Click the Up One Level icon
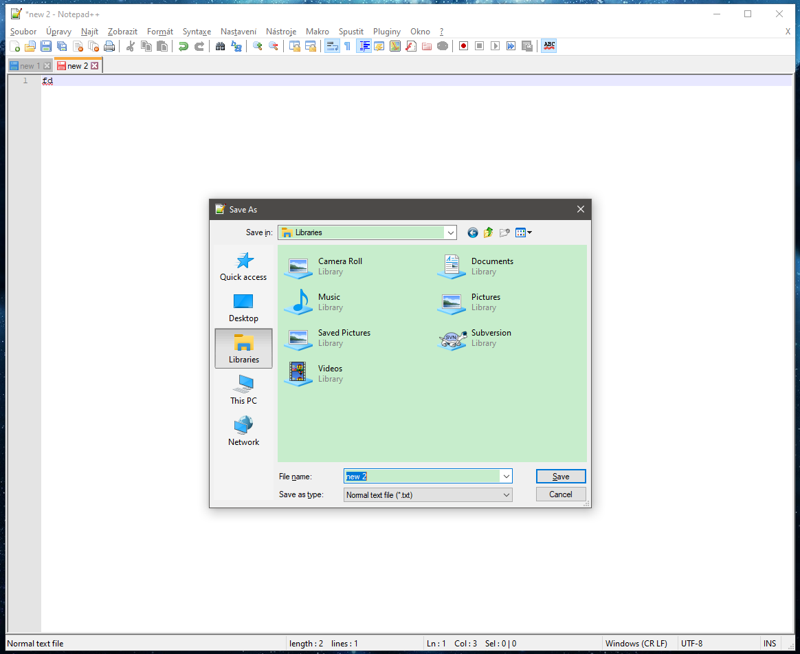Image resolution: width=800 pixels, height=654 pixels. [x=488, y=233]
